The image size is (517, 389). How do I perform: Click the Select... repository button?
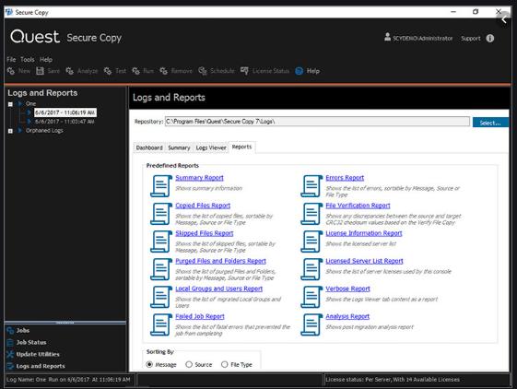[x=490, y=123]
